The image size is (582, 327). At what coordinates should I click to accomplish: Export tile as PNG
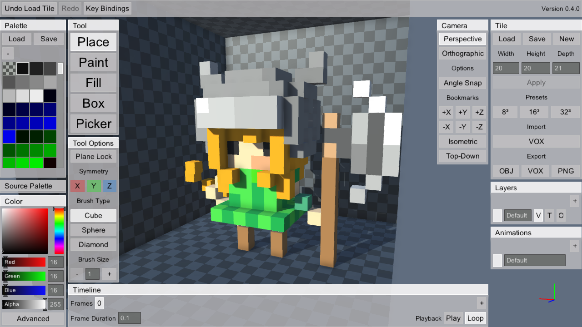tap(566, 171)
